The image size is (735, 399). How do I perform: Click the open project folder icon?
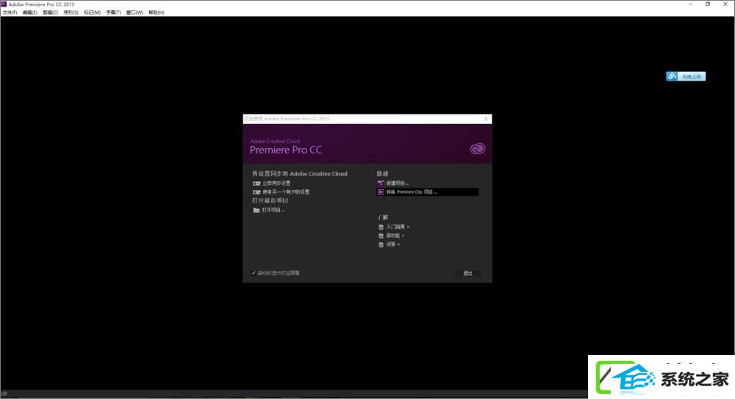(x=257, y=210)
